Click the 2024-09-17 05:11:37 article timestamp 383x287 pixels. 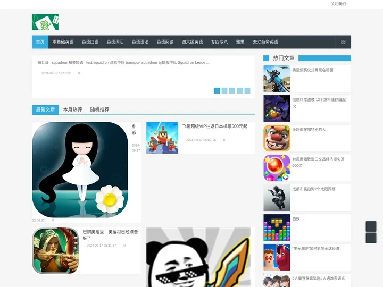[102, 246]
